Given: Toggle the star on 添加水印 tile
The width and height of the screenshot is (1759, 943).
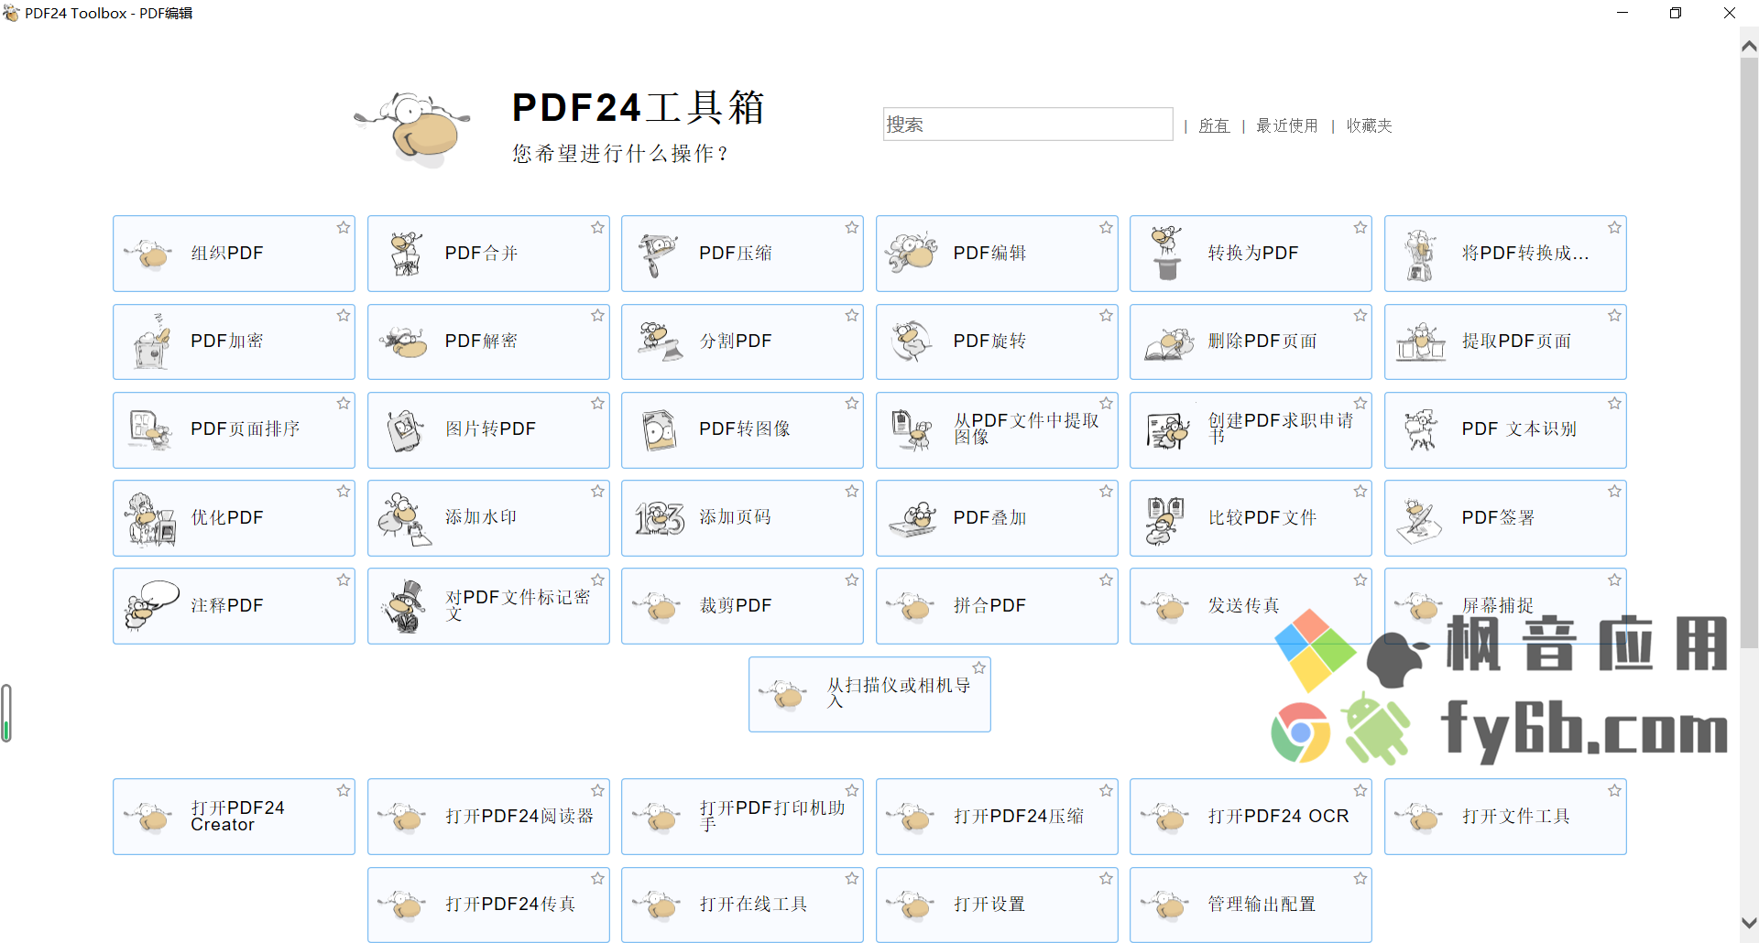Looking at the screenshot, I should point(597,492).
